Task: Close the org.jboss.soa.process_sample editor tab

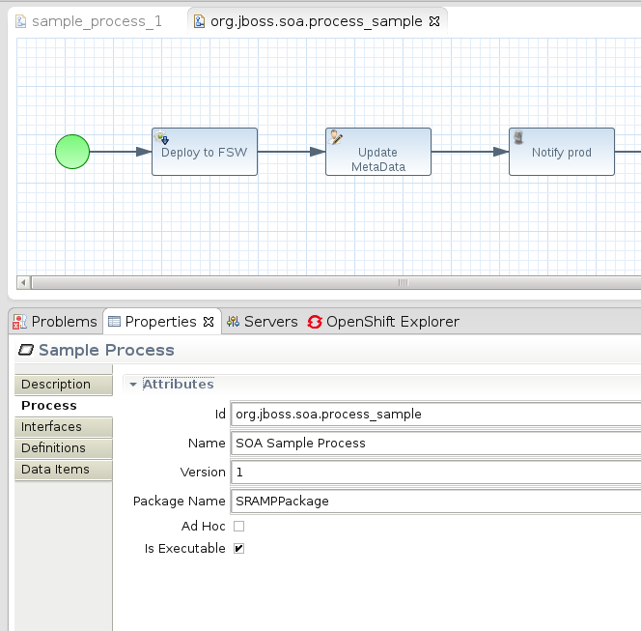Action: pos(434,21)
